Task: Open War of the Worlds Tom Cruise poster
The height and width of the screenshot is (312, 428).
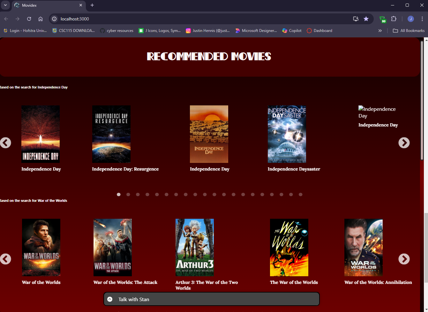Action: point(41,247)
